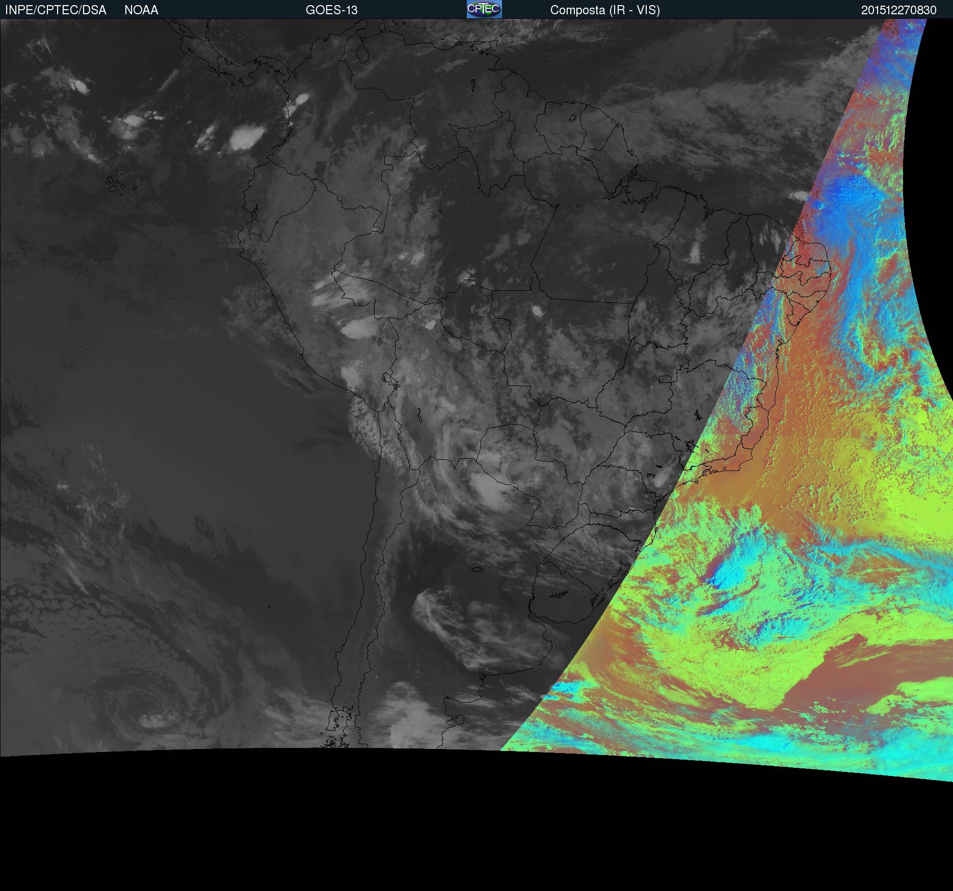Click the CPTEC logo icon
This screenshot has height=891, width=953.
484,9
